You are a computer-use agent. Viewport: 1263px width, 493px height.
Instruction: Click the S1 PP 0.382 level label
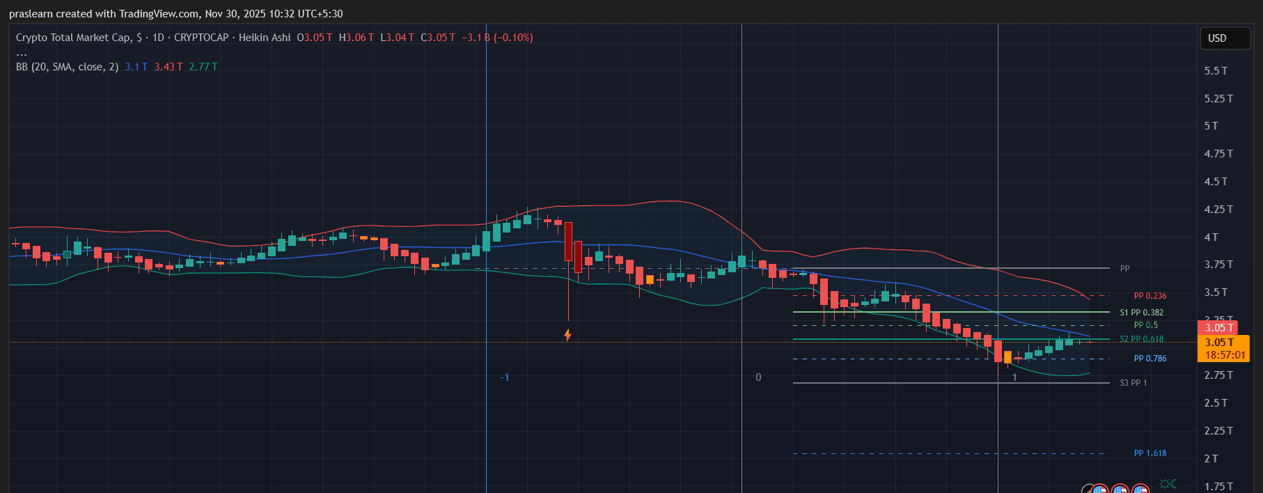coord(1141,313)
